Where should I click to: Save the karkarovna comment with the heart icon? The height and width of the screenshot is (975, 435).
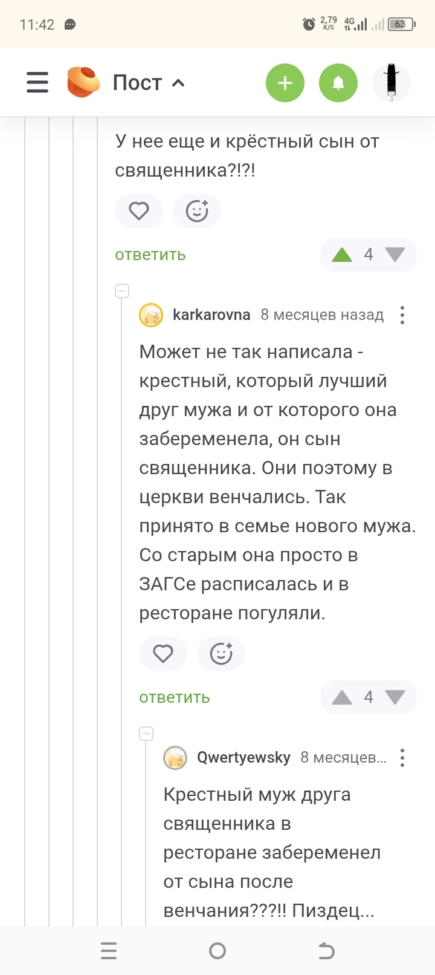pyautogui.click(x=163, y=654)
